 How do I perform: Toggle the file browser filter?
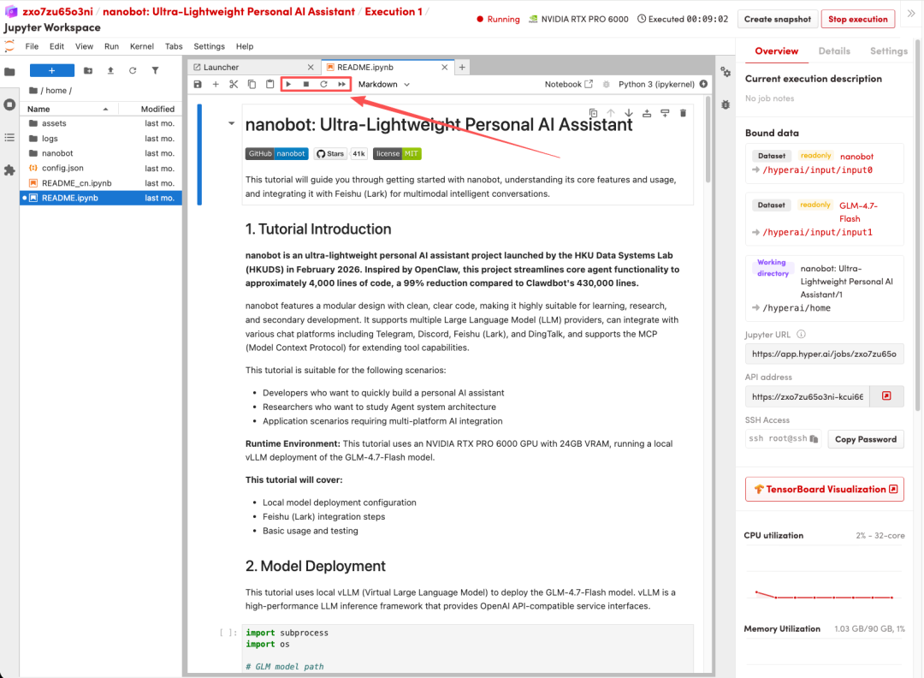[x=155, y=71]
